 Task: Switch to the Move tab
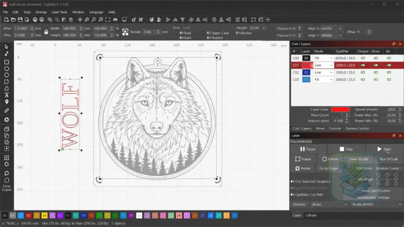point(320,128)
